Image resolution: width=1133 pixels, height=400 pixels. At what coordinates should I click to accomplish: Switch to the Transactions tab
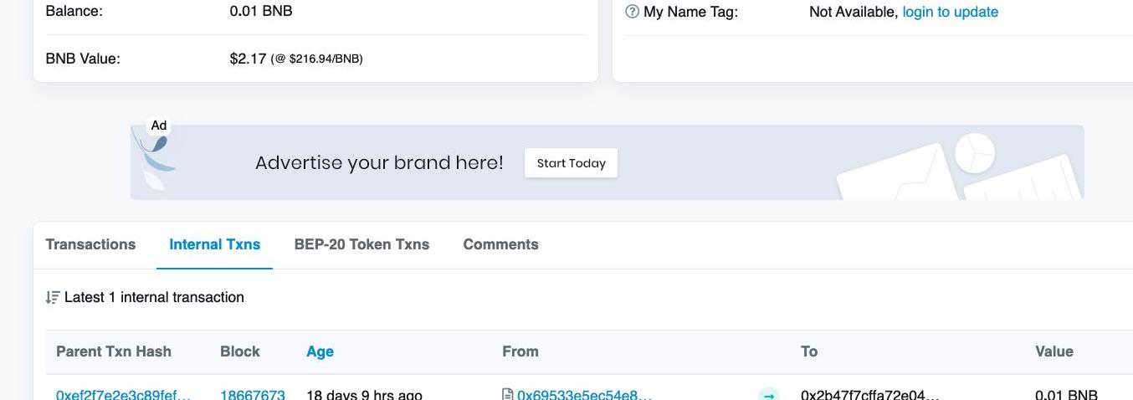tap(90, 244)
